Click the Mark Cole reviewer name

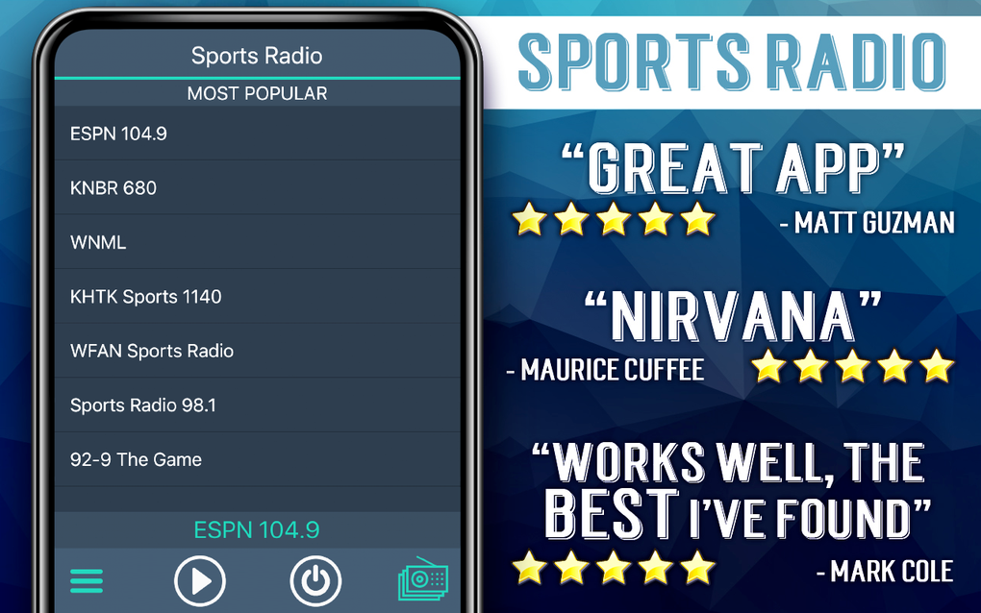(x=885, y=571)
